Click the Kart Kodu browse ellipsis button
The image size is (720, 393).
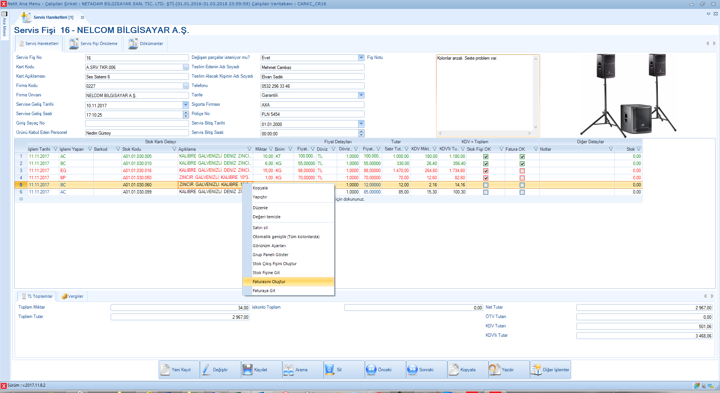[x=186, y=67]
